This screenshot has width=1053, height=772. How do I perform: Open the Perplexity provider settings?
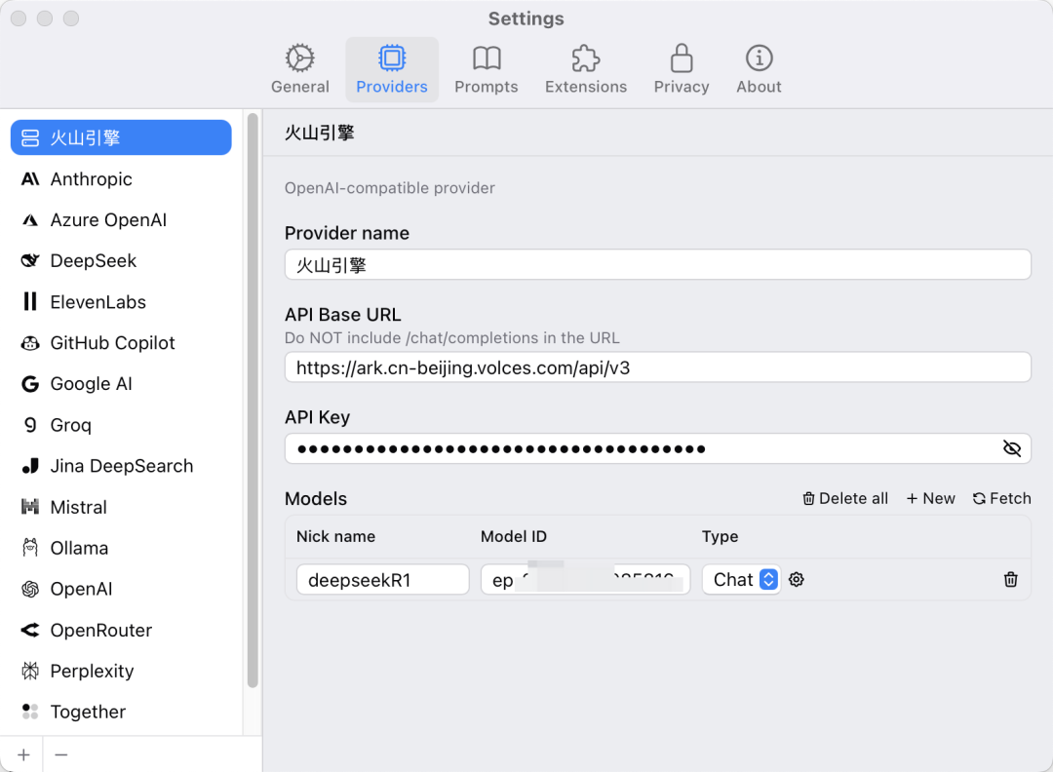[x=92, y=671]
